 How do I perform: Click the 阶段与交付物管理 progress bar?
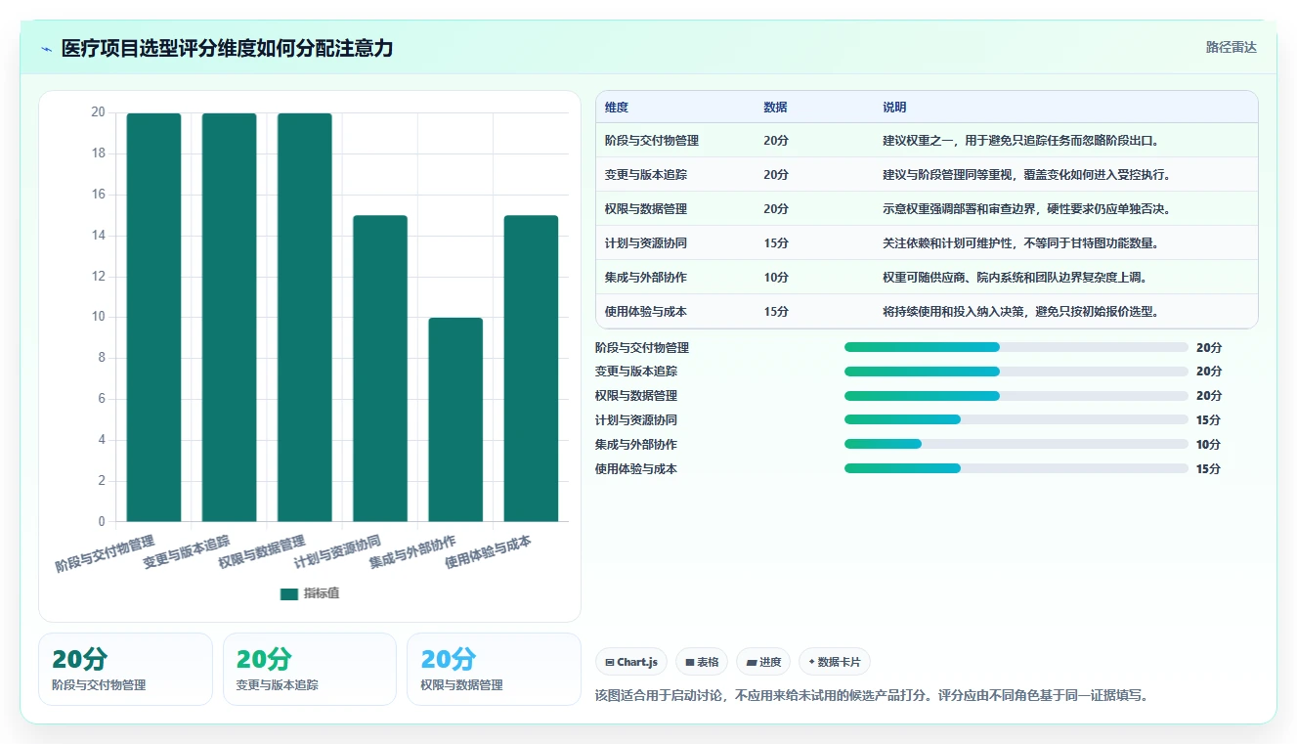pyautogui.click(x=1016, y=347)
